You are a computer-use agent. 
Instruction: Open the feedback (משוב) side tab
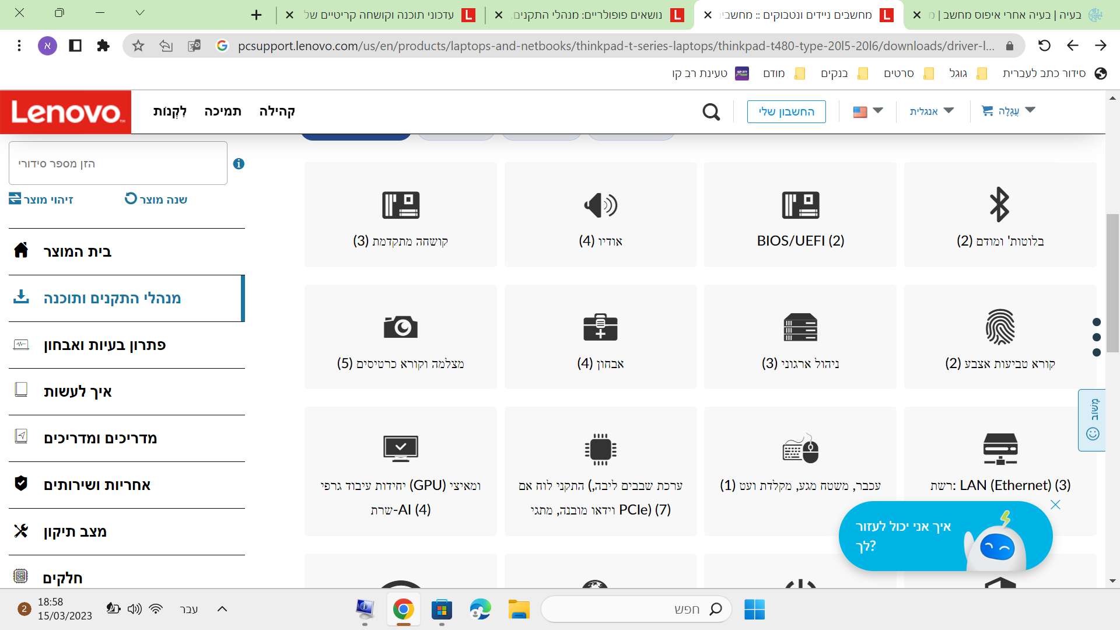(x=1092, y=420)
